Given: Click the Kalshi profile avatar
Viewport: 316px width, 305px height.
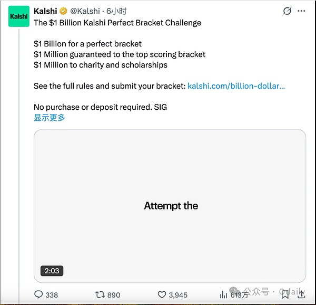Looking at the screenshot, I should 19,16.
